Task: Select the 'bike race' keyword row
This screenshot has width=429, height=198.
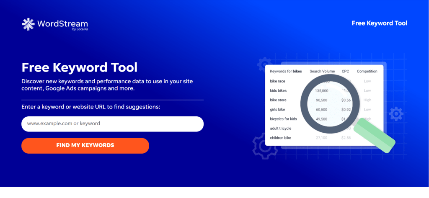Action: 324,81
